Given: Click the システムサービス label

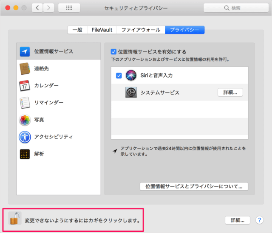Looking at the screenshot, I should pyautogui.click(x=160, y=93).
